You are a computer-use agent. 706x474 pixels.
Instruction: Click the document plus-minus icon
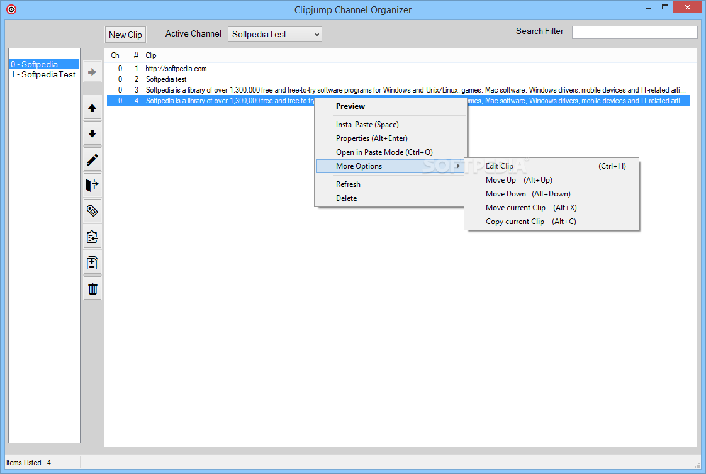tap(92, 262)
